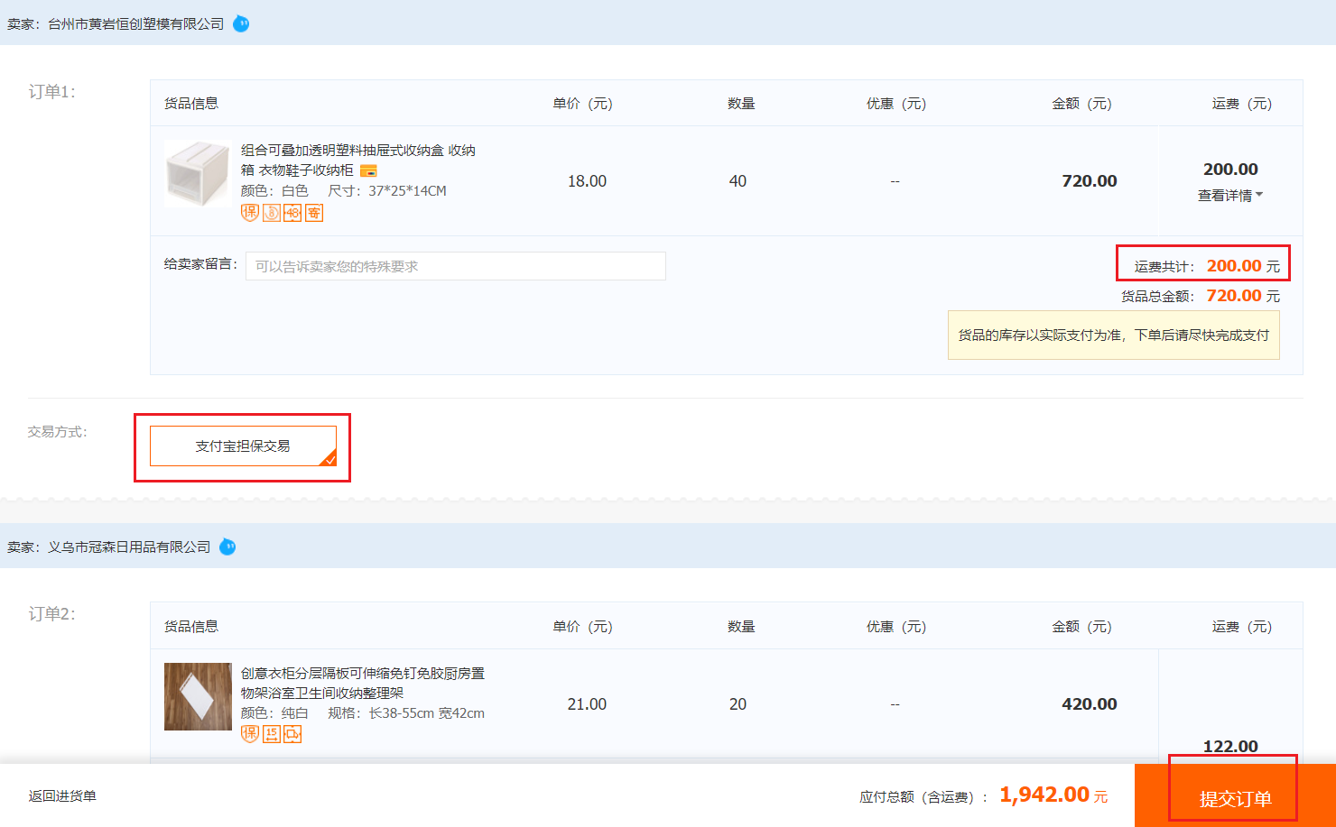Click the seller message input field
Image resolution: width=1336 pixels, height=827 pixels.
pos(455,266)
